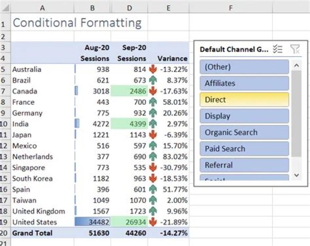Select column F header

point(231,8)
